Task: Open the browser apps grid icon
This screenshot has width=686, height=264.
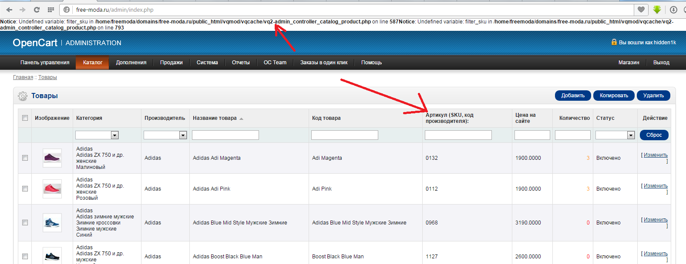Action: (51, 10)
